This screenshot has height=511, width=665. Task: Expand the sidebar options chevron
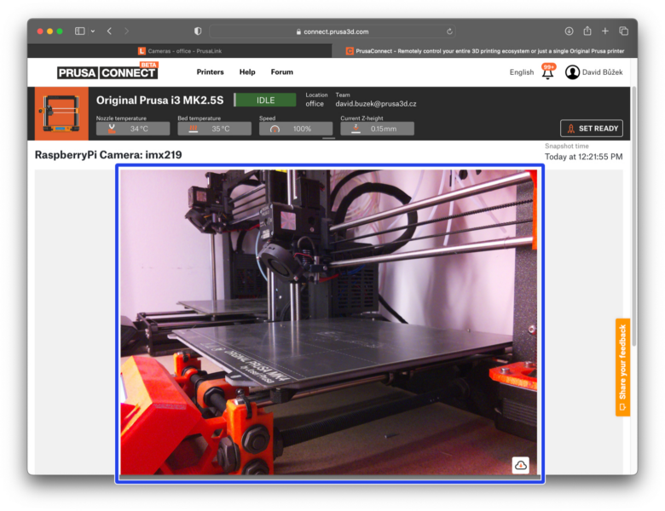click(x=92, y=31)
